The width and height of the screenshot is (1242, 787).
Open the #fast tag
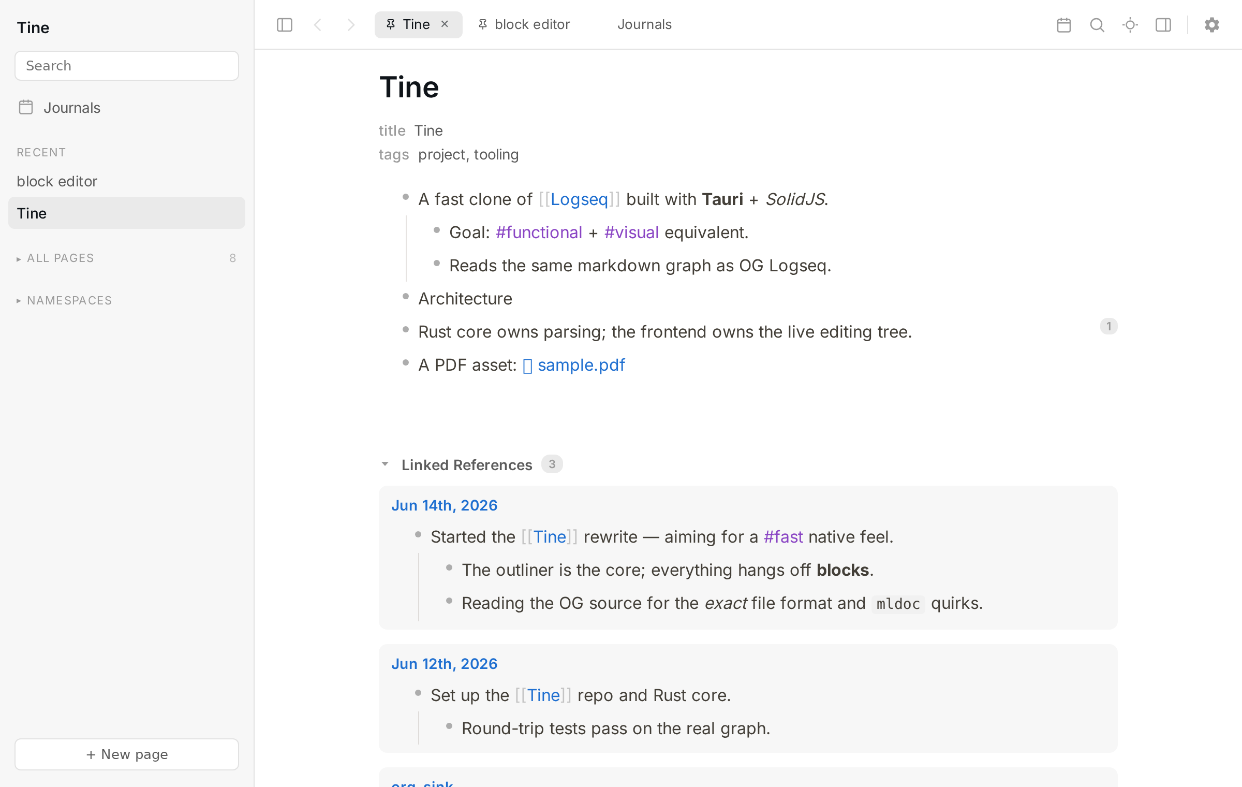(x=783, y=537)
